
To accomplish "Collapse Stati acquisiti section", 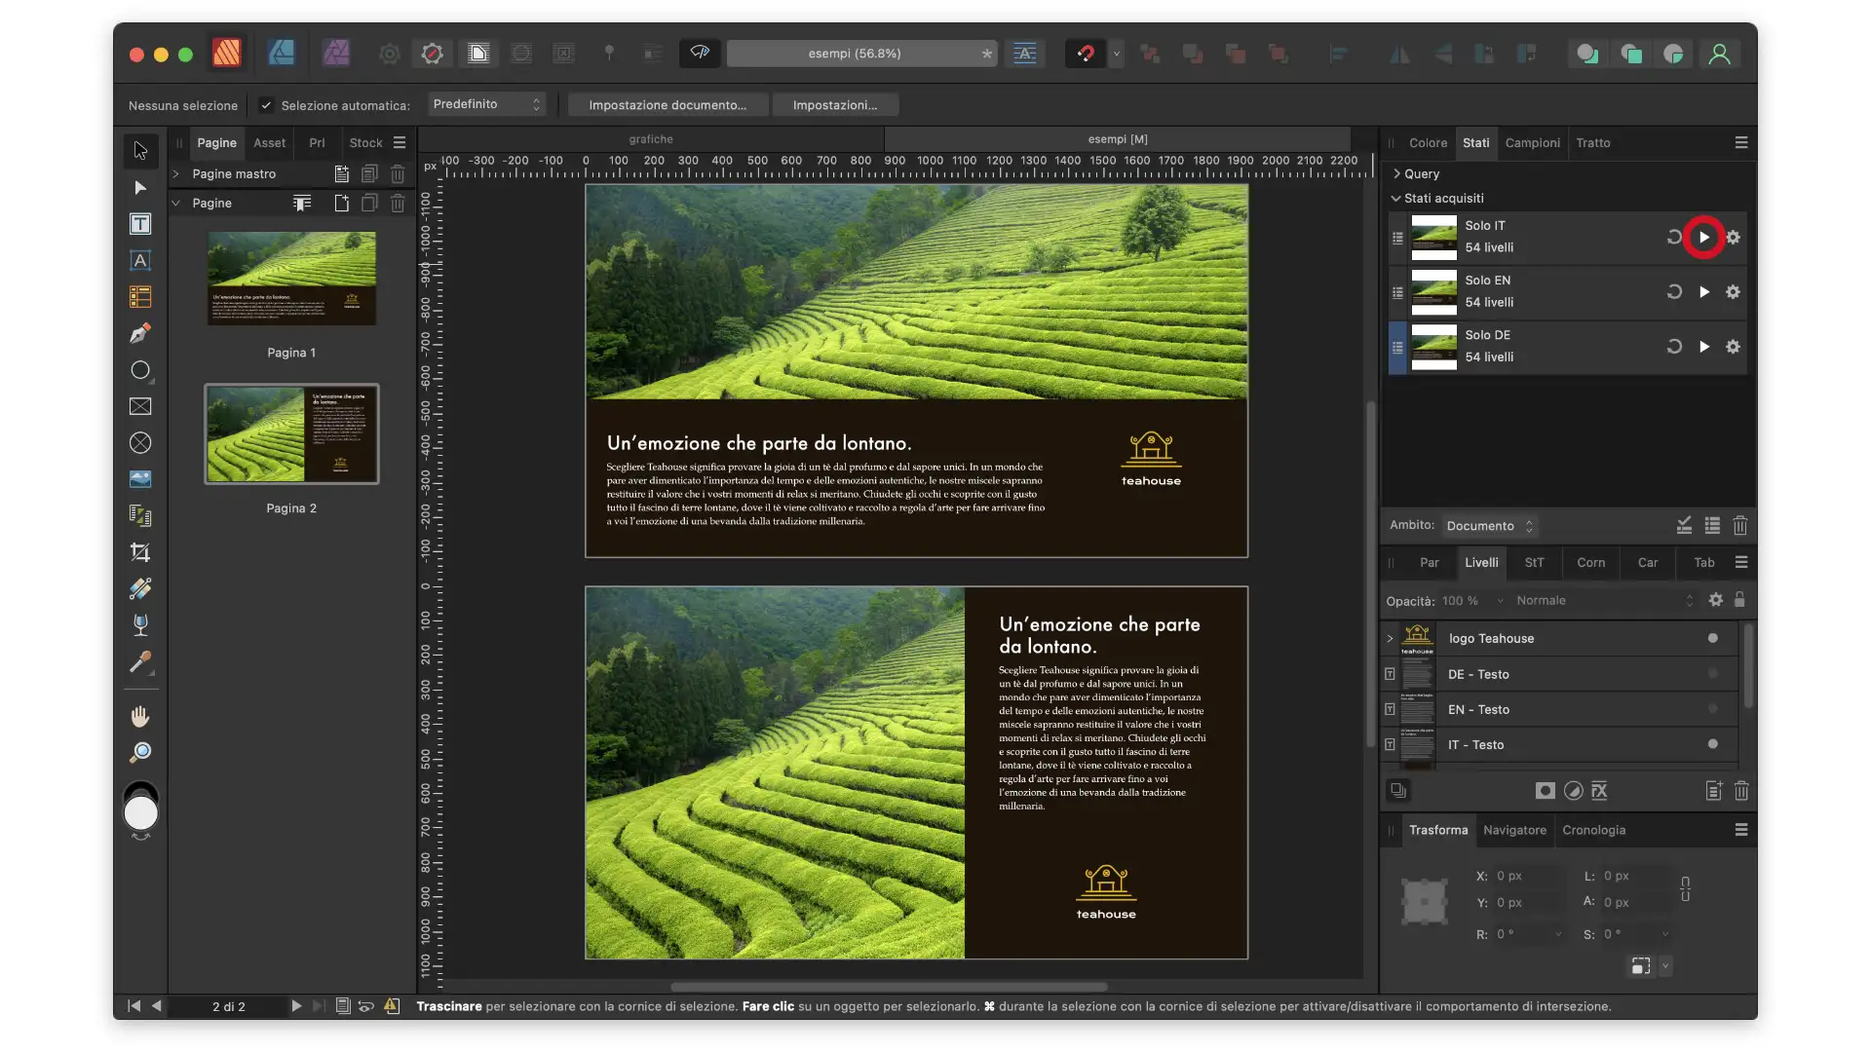I will pos(1396,199).
